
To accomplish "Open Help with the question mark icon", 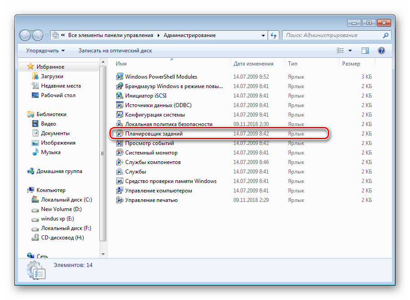I will click(381, 51).
